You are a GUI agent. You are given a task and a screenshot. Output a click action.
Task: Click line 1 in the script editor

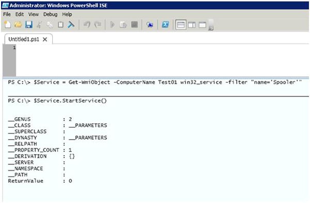(x=162, y=47)
